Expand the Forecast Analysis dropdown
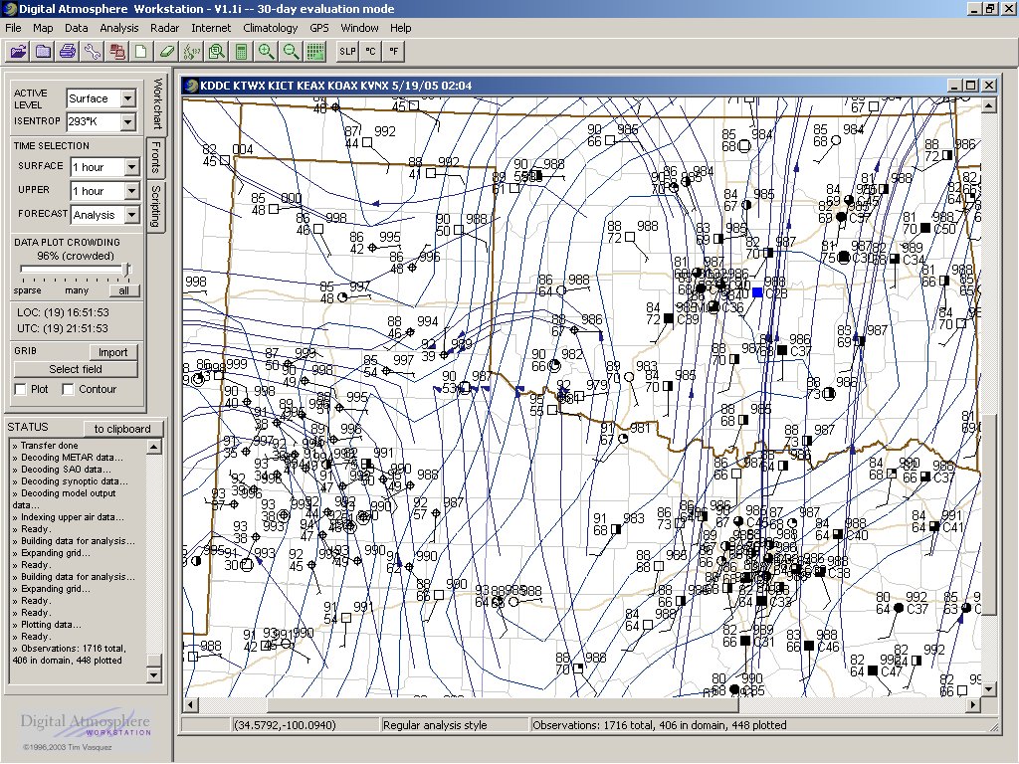 pyautogui.click(x=131, y=215)
